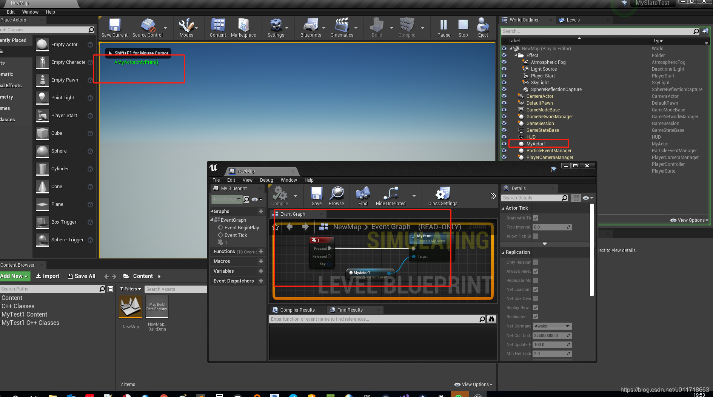
Task: Click Save in the blueprint editor toolbar
Action: (317, 196)
